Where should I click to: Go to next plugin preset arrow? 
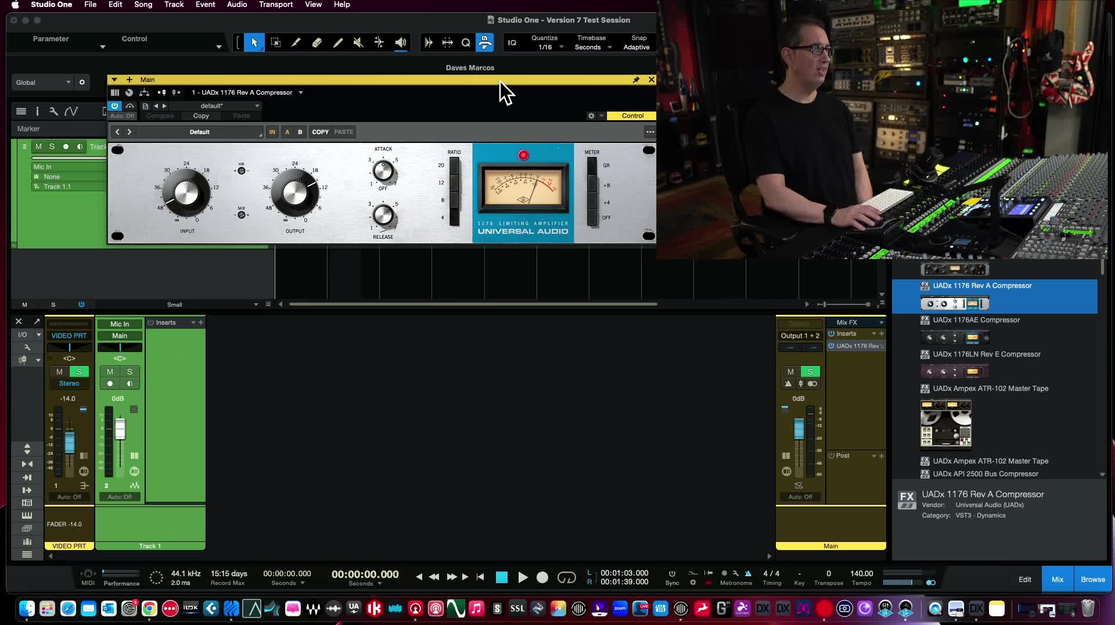[129, 132]
